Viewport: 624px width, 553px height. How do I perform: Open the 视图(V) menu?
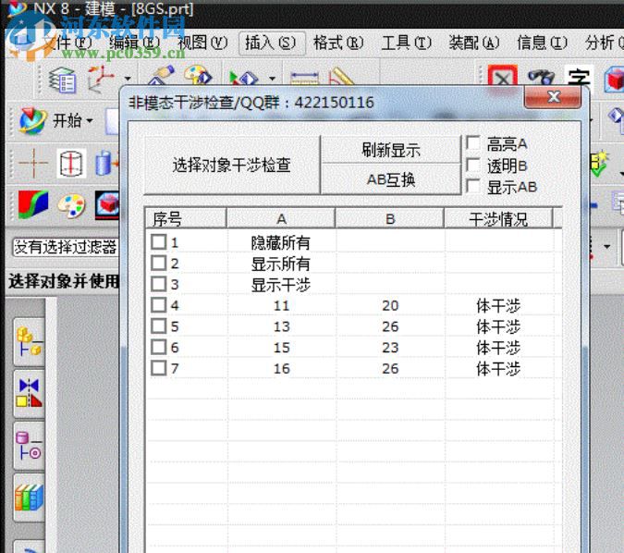[202, 43]
